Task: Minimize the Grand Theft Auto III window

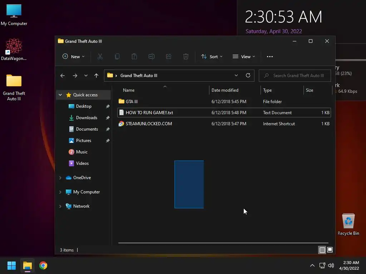Action: (x=295, y=41)
